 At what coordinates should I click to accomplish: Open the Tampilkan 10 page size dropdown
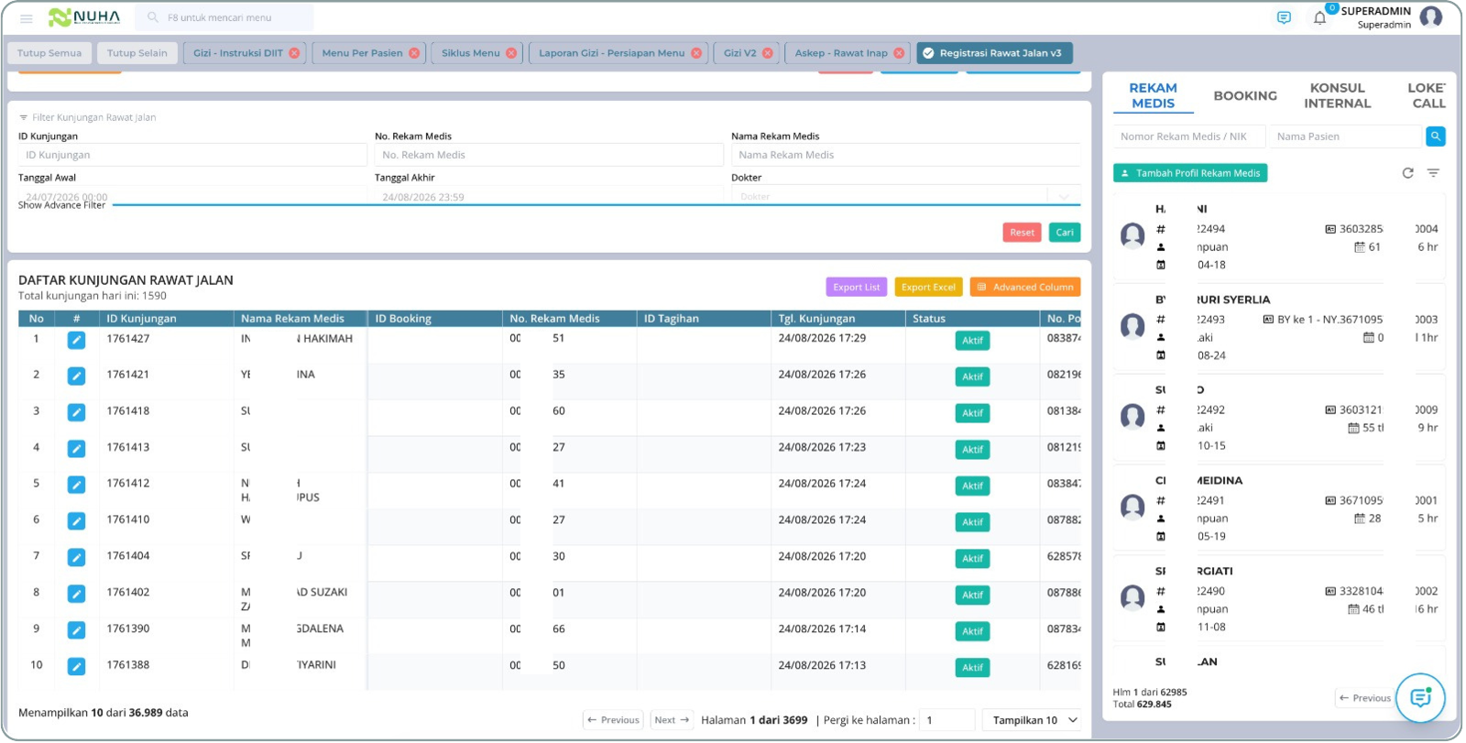[x=1032, y=720]
